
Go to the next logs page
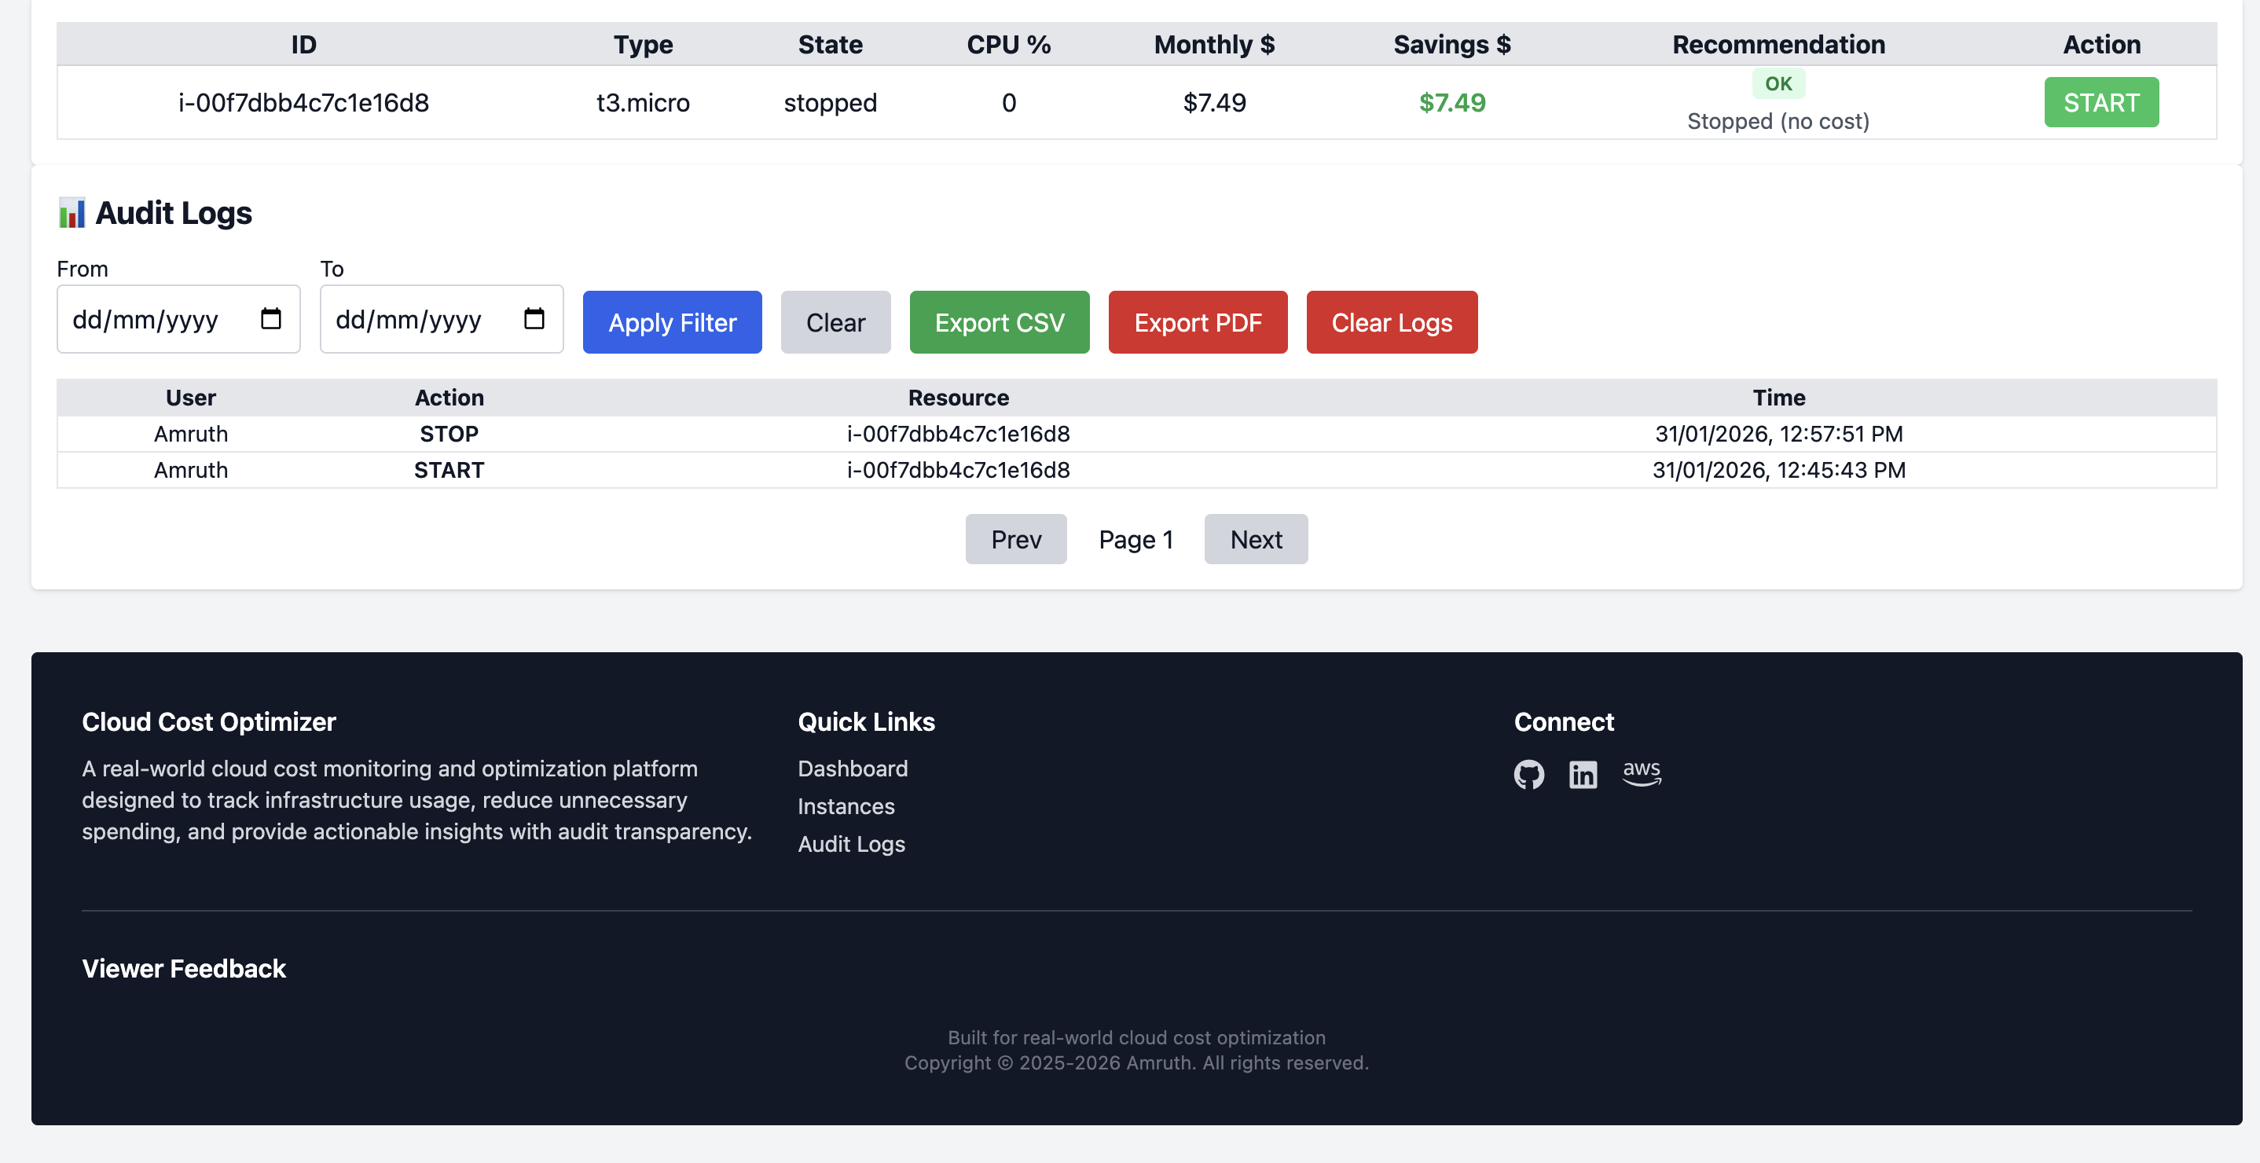[x=1255, y=538]
